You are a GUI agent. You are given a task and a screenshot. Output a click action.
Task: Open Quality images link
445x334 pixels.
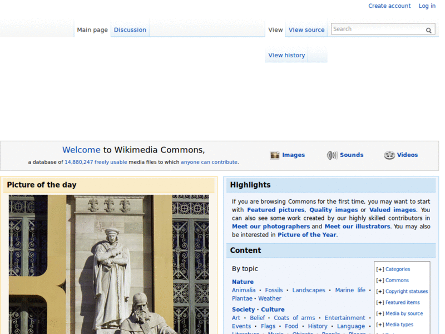333,210
